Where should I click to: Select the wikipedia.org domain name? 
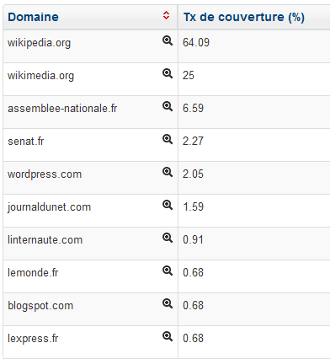pos(39,43)
